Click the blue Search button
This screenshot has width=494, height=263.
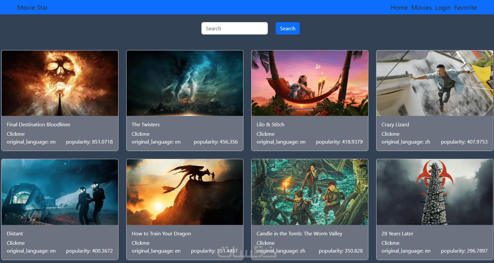coord(288,28)
